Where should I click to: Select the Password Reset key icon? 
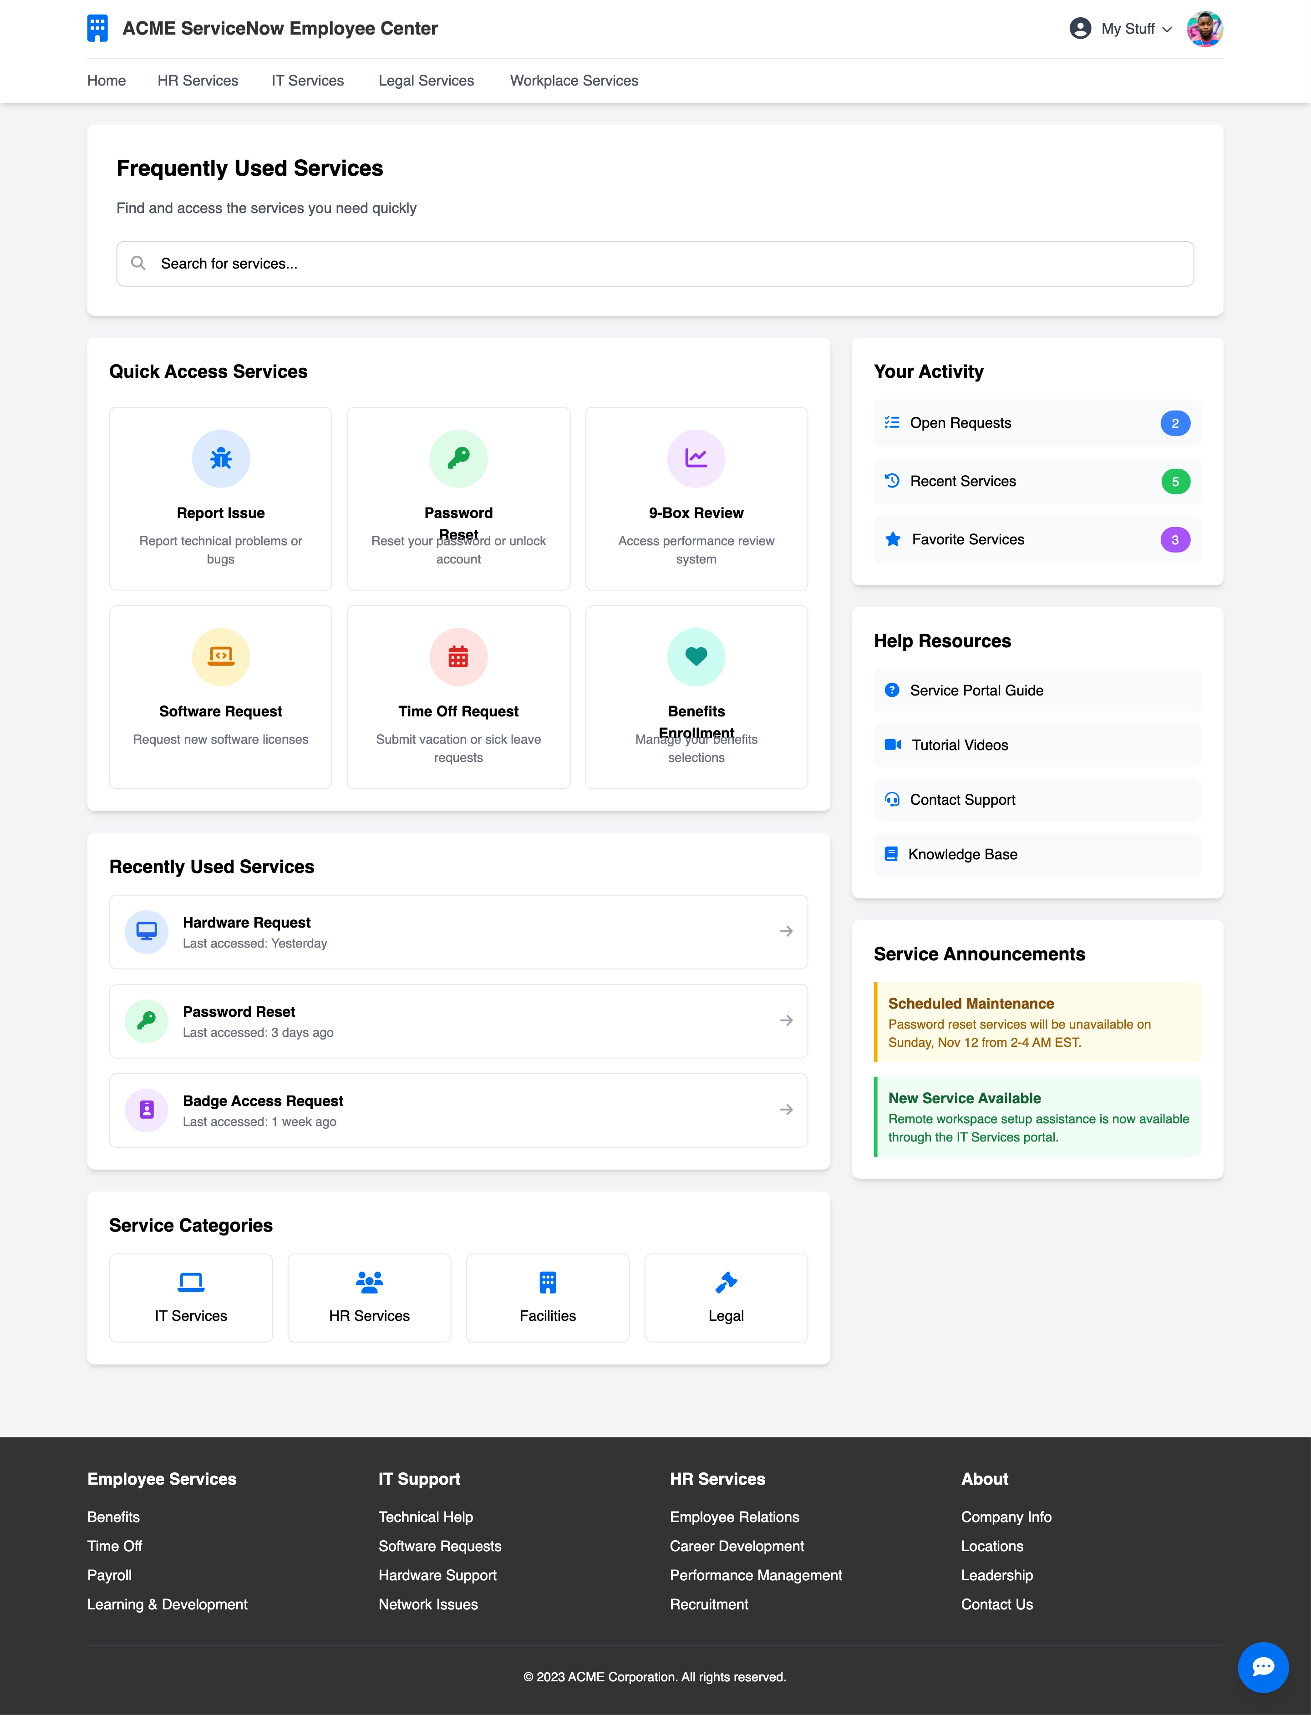(459, 459)
